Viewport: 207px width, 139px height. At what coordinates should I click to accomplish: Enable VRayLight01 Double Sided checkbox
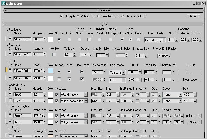tap(79, 40)
